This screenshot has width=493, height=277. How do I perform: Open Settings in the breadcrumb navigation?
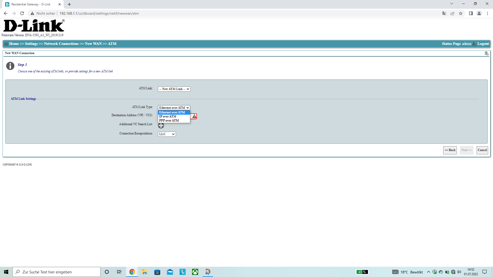coord(31,44)
